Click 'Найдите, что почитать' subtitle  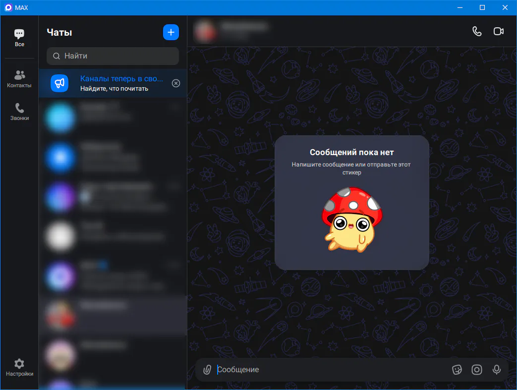coord(114,89)
